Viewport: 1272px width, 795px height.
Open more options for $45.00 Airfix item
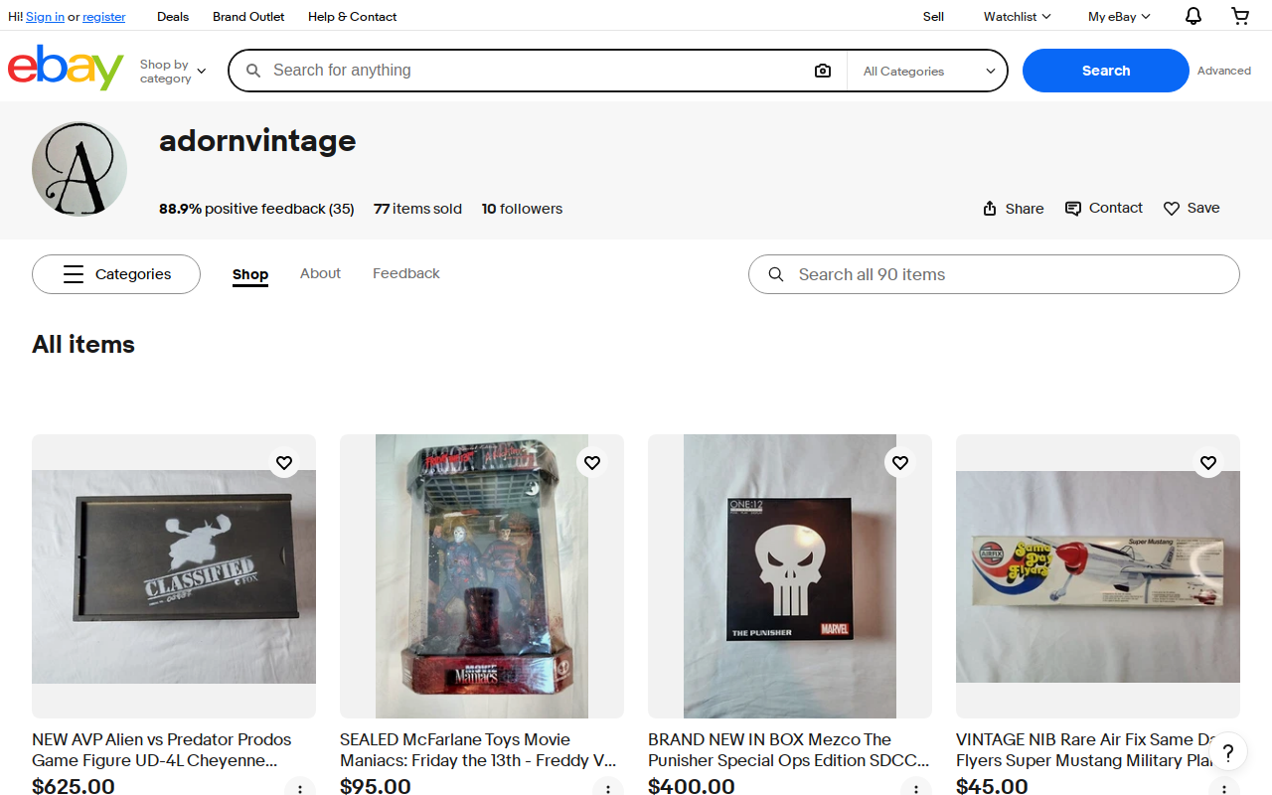(x=1224, y=791)
